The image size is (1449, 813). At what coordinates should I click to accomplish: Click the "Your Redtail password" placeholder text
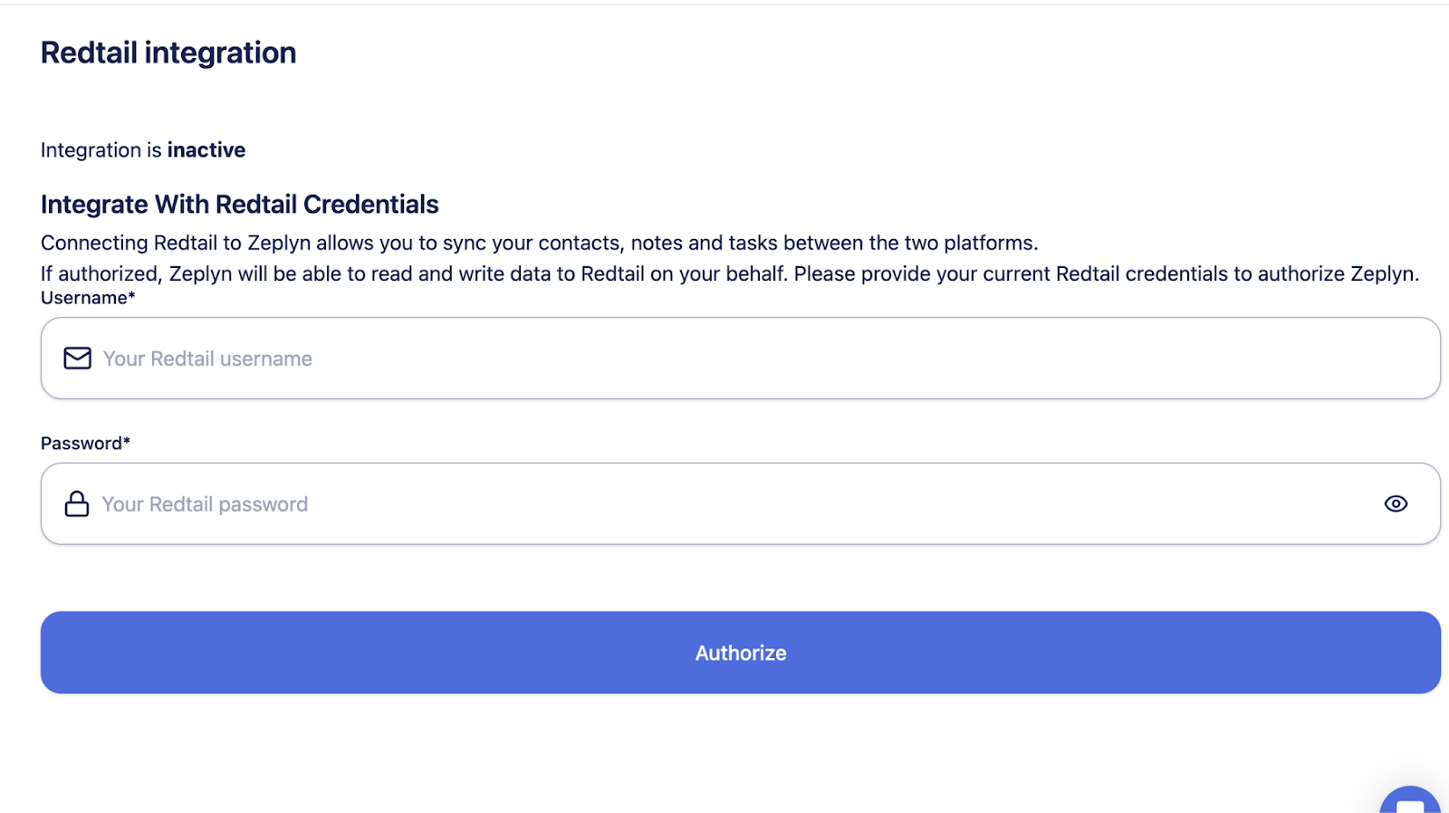[x=205, y=505]
